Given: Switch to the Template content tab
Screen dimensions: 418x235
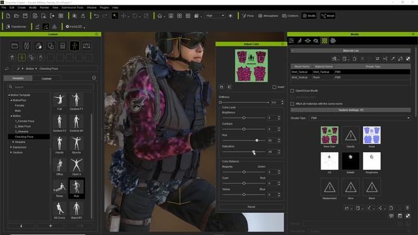Looking at the screenshot, I should coord(18,78).
